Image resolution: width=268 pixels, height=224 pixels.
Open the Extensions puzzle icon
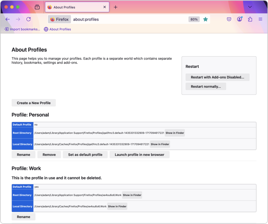(x=250, y=19)
